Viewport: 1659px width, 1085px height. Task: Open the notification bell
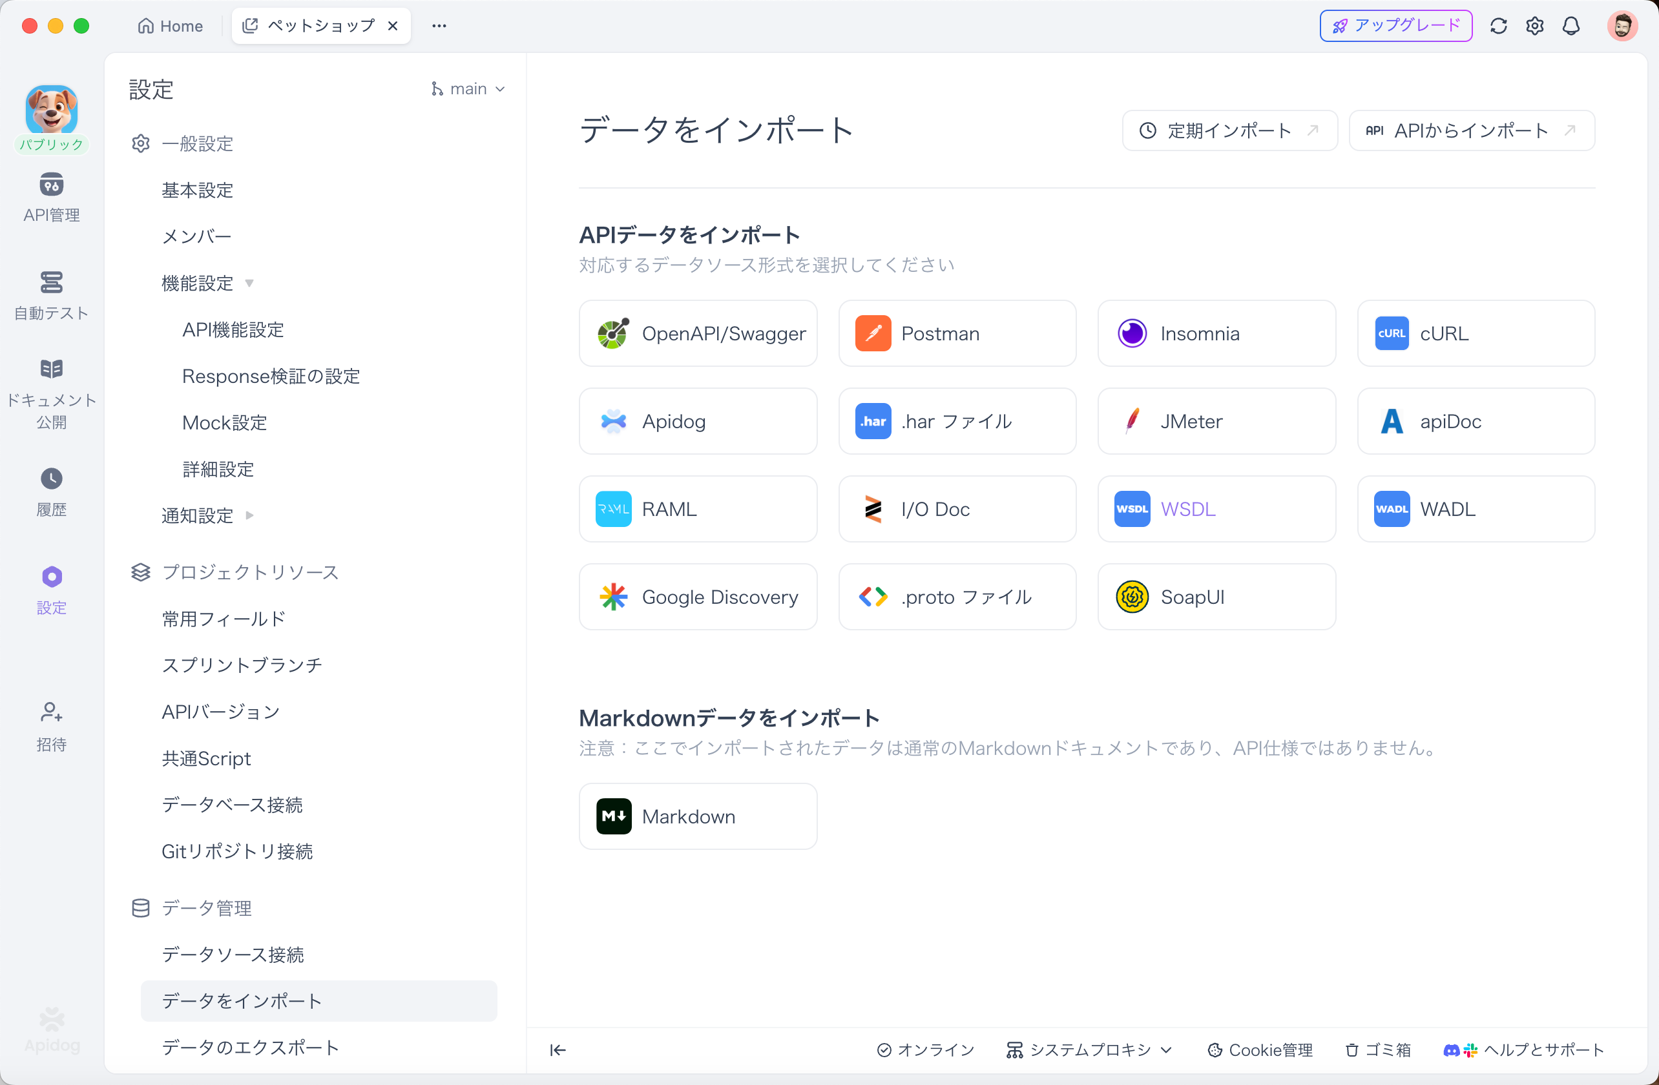click(x=1570, y=25)
